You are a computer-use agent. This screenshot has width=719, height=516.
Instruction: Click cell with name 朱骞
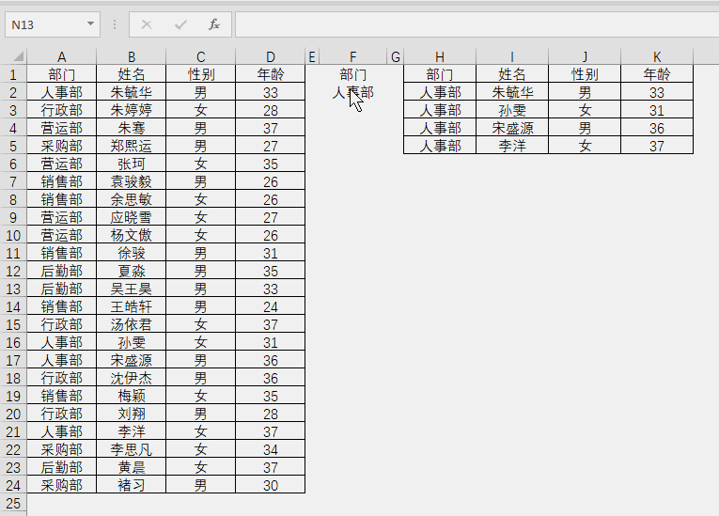[x=132, y=128]
